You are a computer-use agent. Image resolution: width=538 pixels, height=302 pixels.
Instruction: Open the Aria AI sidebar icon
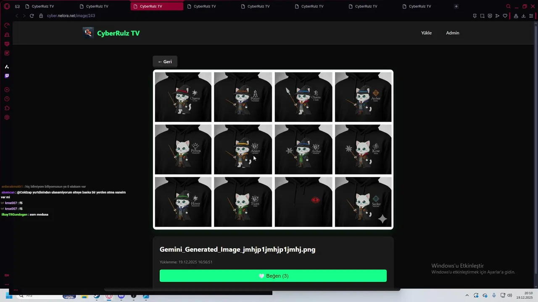pyautogui.click(x=7, y=67)
